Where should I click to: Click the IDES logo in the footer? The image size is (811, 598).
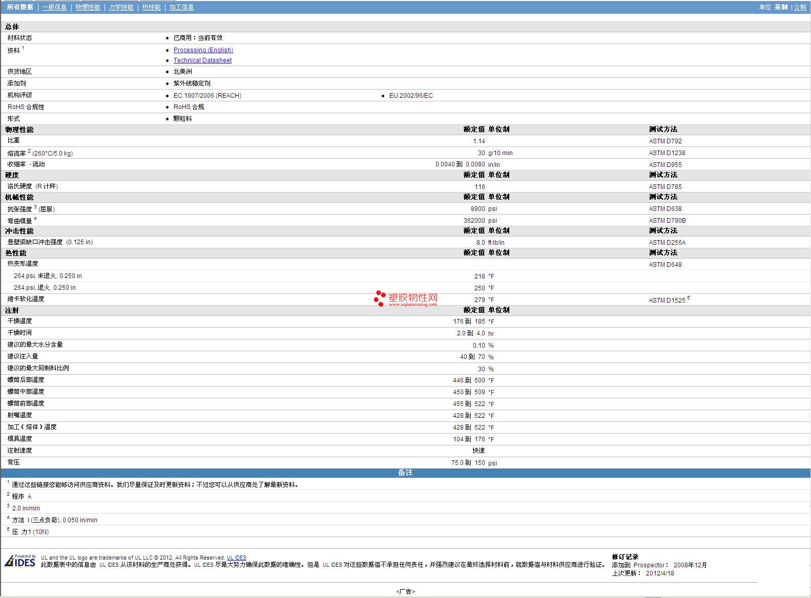(x=20, y=561)
